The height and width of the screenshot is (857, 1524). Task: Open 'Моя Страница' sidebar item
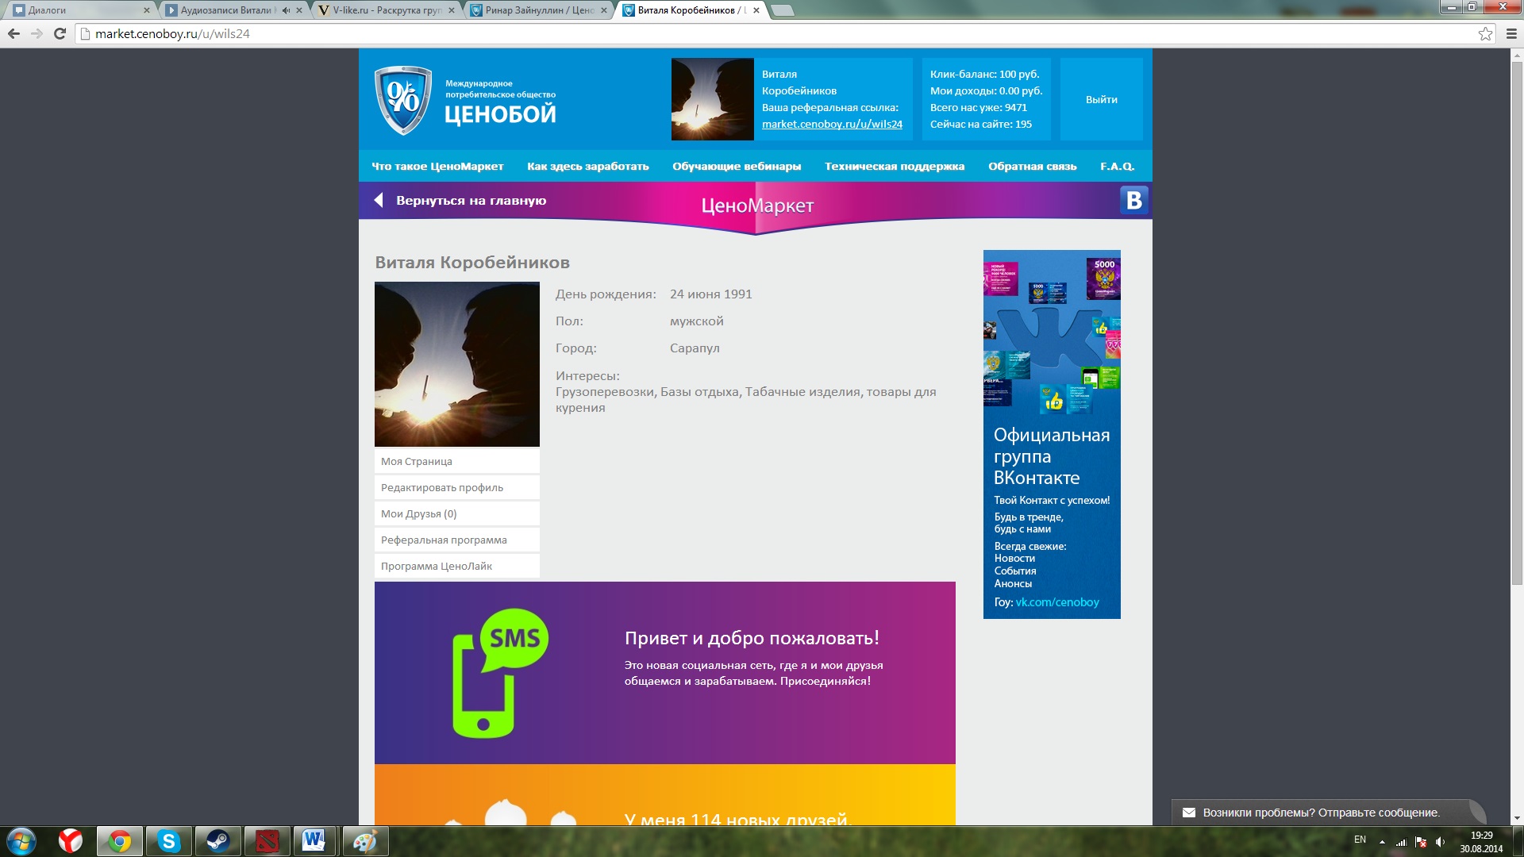click(x=457, y=461)
